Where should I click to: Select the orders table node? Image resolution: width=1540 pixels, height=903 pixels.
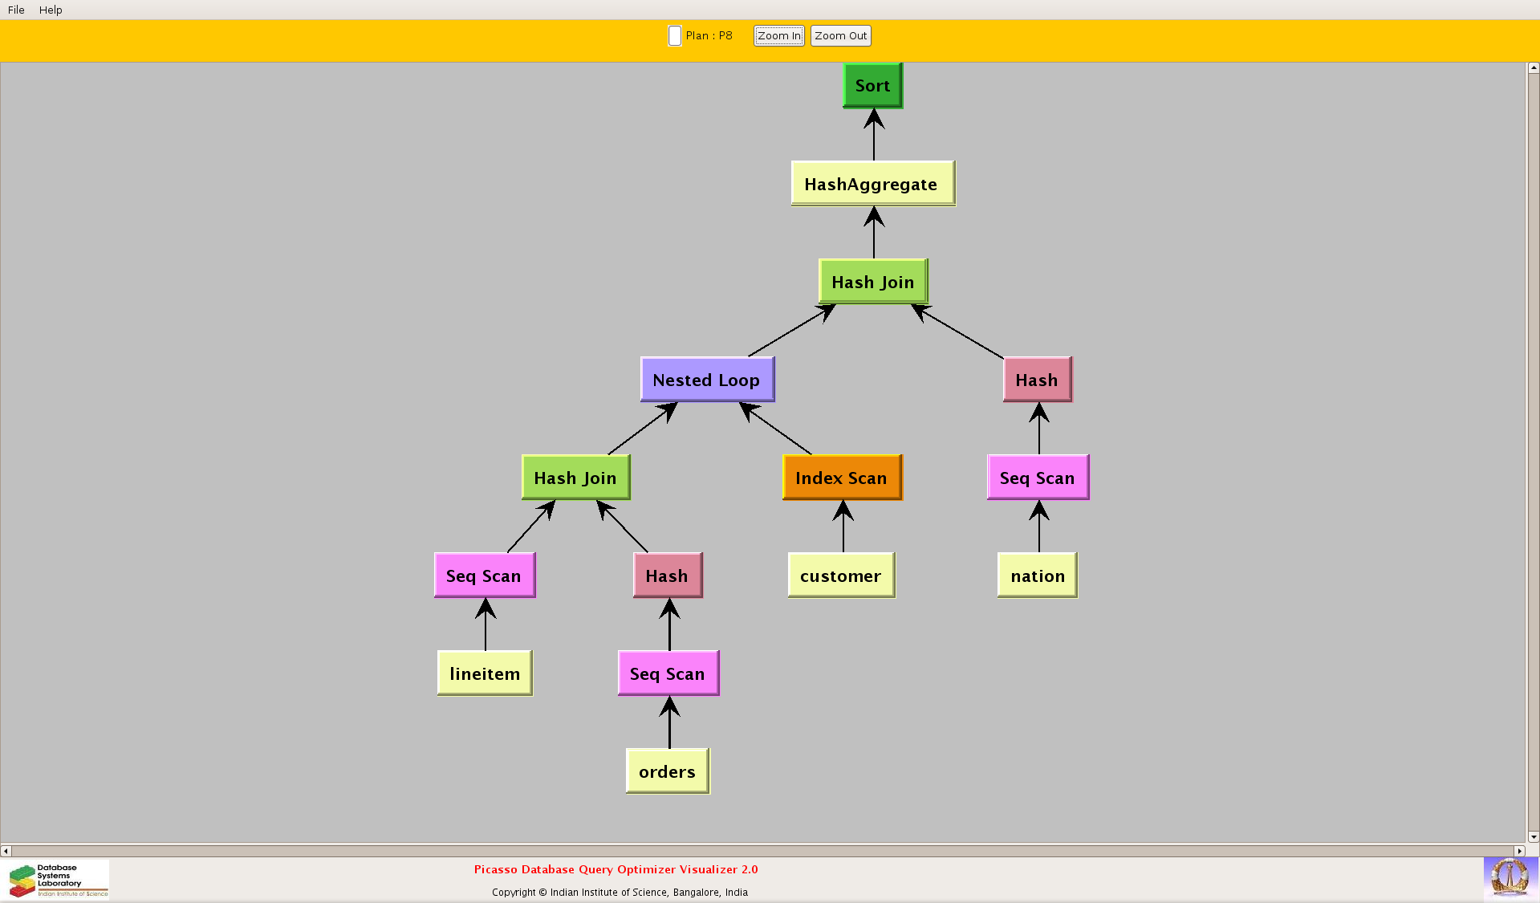tap(667, 771)
